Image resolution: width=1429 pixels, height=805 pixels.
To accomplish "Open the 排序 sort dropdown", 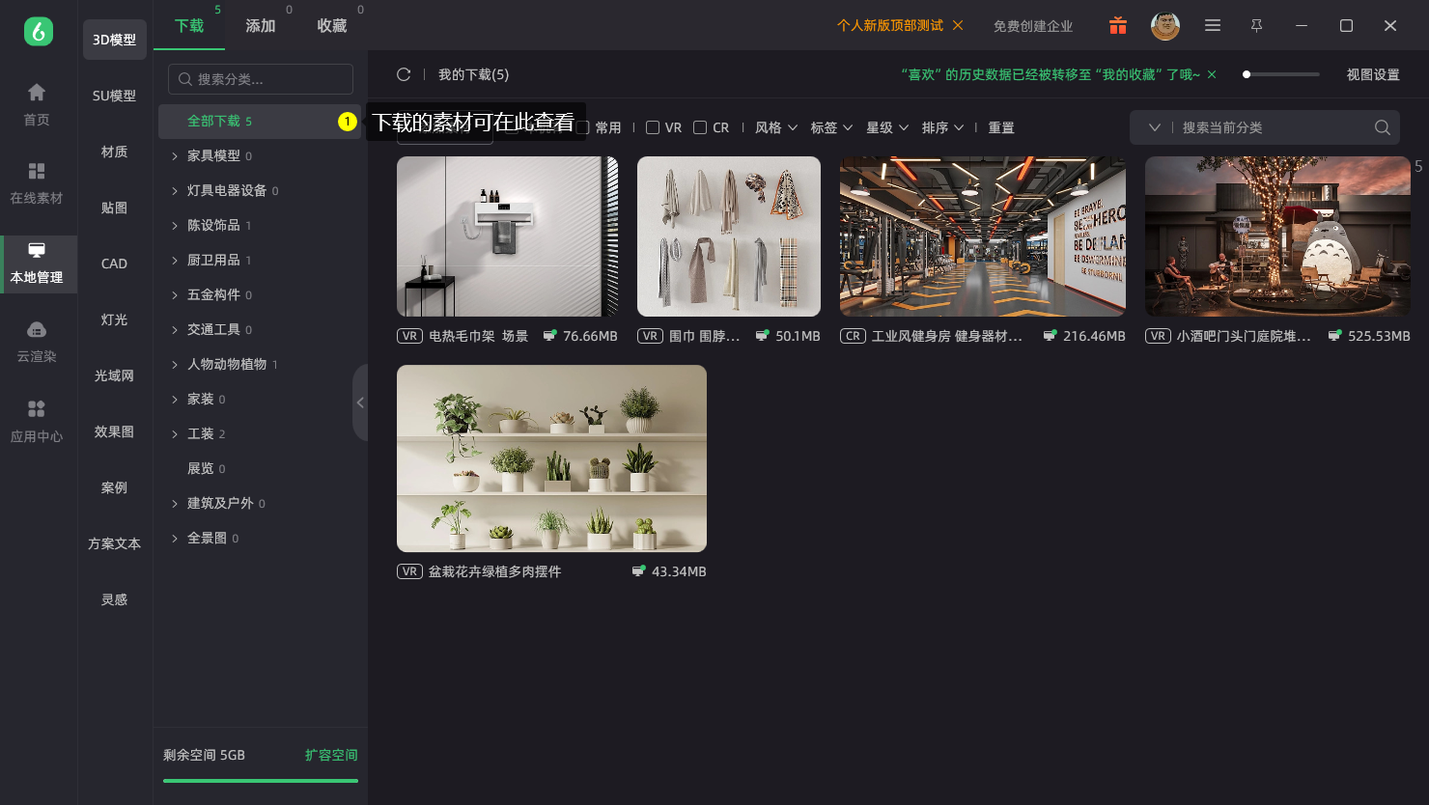I will [x=942, y=127].
